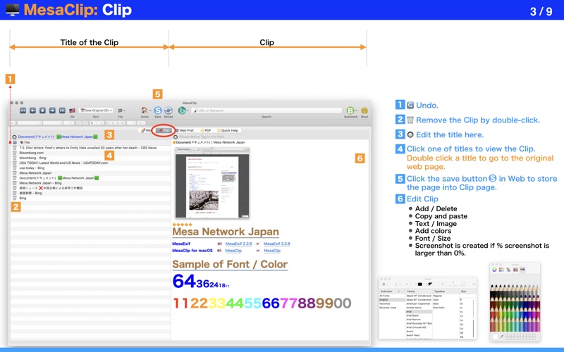Switch to the Clip tab
Image resolution: width=564 pixels, height=352 pixels.
coord(164,130)
